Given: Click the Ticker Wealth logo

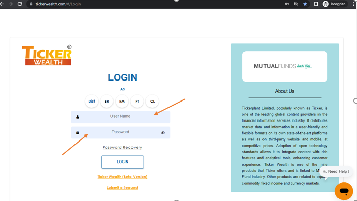Looking at the screenshot, I should 47,55.
